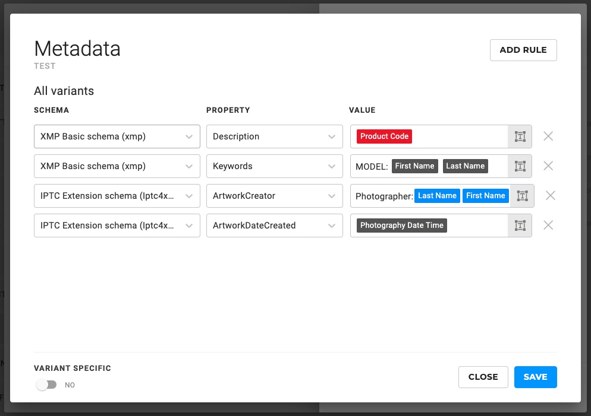The height and width of the screenshot is (416, 591).
Task: Click text insert icon in ArtworkDateCreated row
Action: [x=520, y=226]
